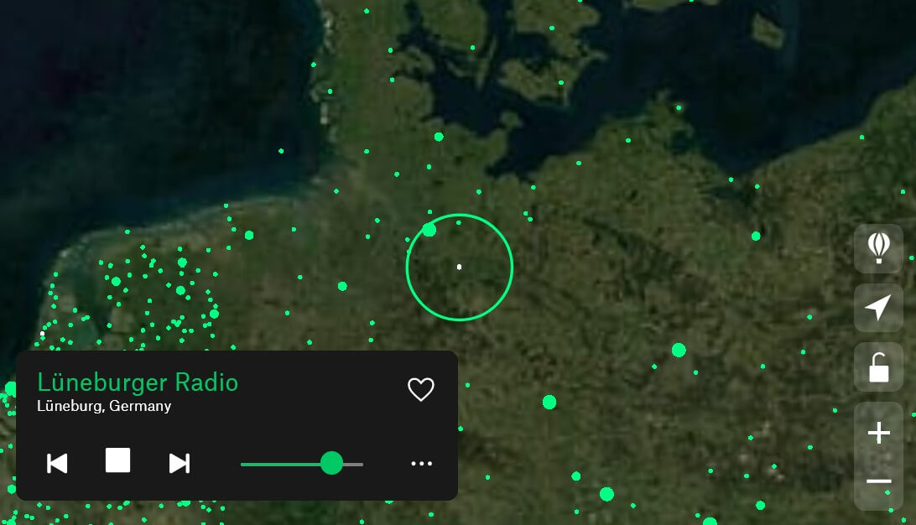Viewport: 916px width, 525px height.
Task: Select the location arrow navigation icon
Action: tap(877, 307)
